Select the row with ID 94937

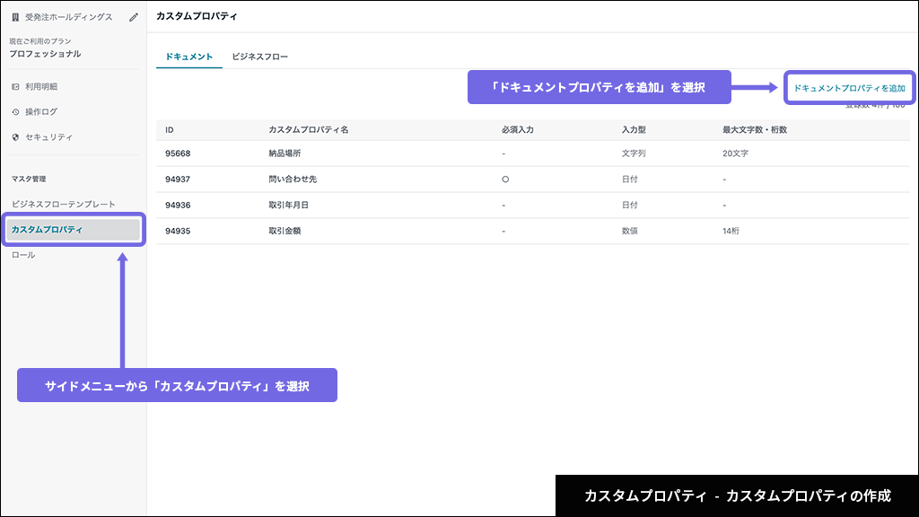[x=533, y=180]
